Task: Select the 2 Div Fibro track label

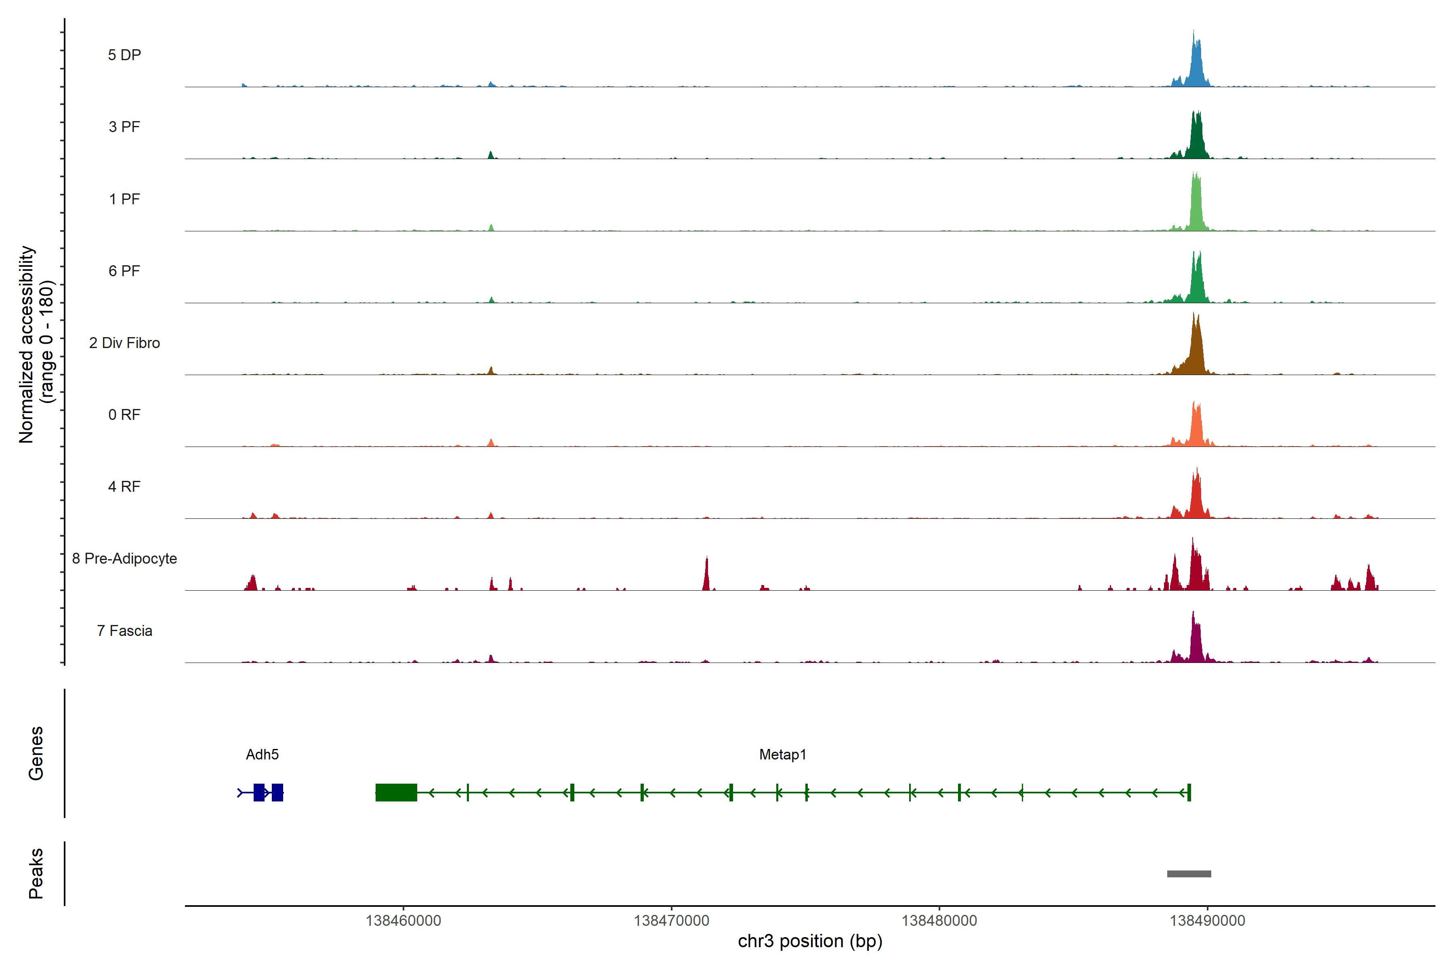Action: (x=124, y=343)
